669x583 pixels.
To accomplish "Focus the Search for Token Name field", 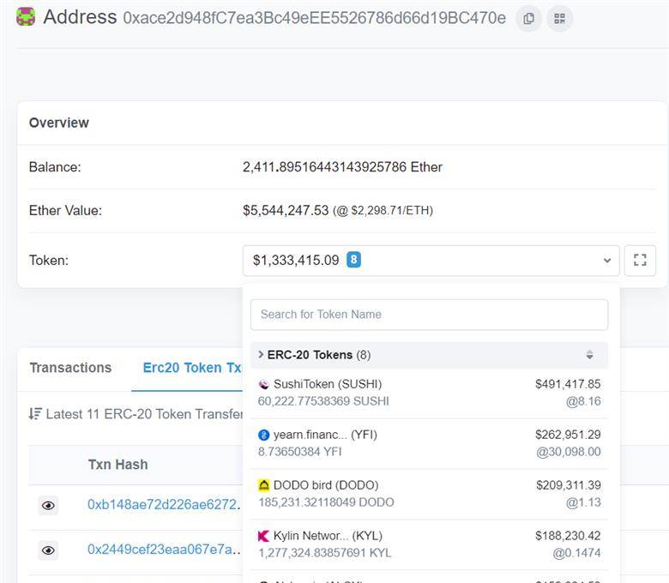I will (429, 315).
